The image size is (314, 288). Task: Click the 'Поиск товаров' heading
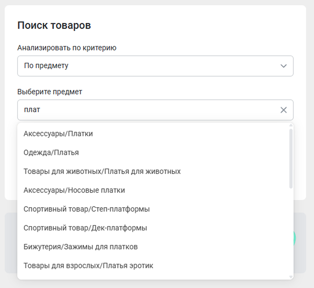[54, 25]
